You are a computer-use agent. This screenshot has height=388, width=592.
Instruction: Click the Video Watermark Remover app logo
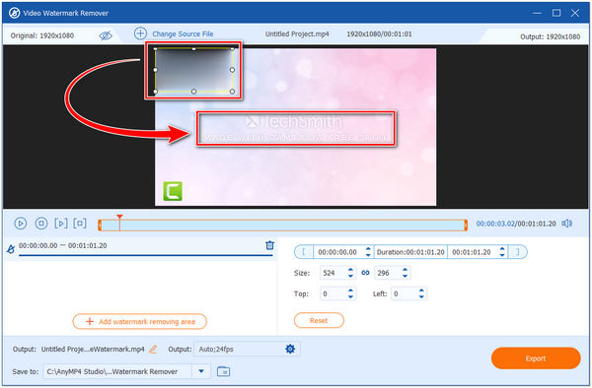tap(15, 13)
